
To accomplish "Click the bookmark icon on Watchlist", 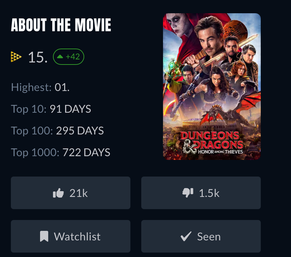I will pos(44,236).
